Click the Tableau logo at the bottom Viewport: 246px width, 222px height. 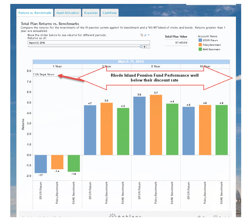tap(125, 216)
